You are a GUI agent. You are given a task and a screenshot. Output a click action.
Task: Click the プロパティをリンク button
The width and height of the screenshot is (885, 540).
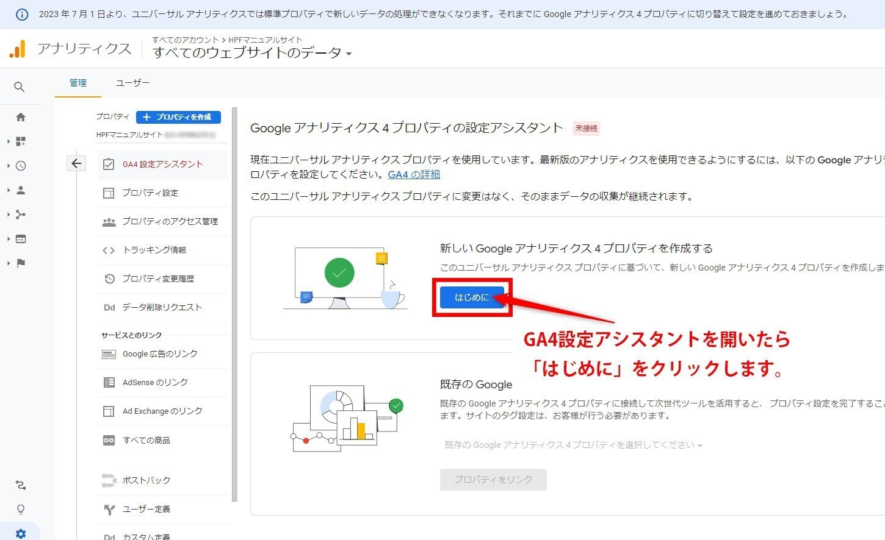tap(493, 480)
